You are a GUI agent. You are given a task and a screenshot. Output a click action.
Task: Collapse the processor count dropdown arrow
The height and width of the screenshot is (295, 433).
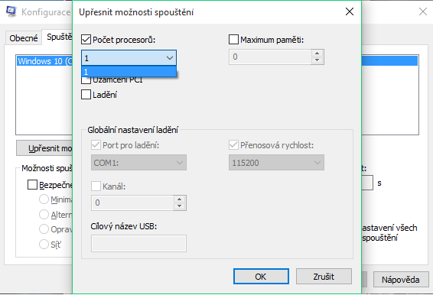click(170, 58)
